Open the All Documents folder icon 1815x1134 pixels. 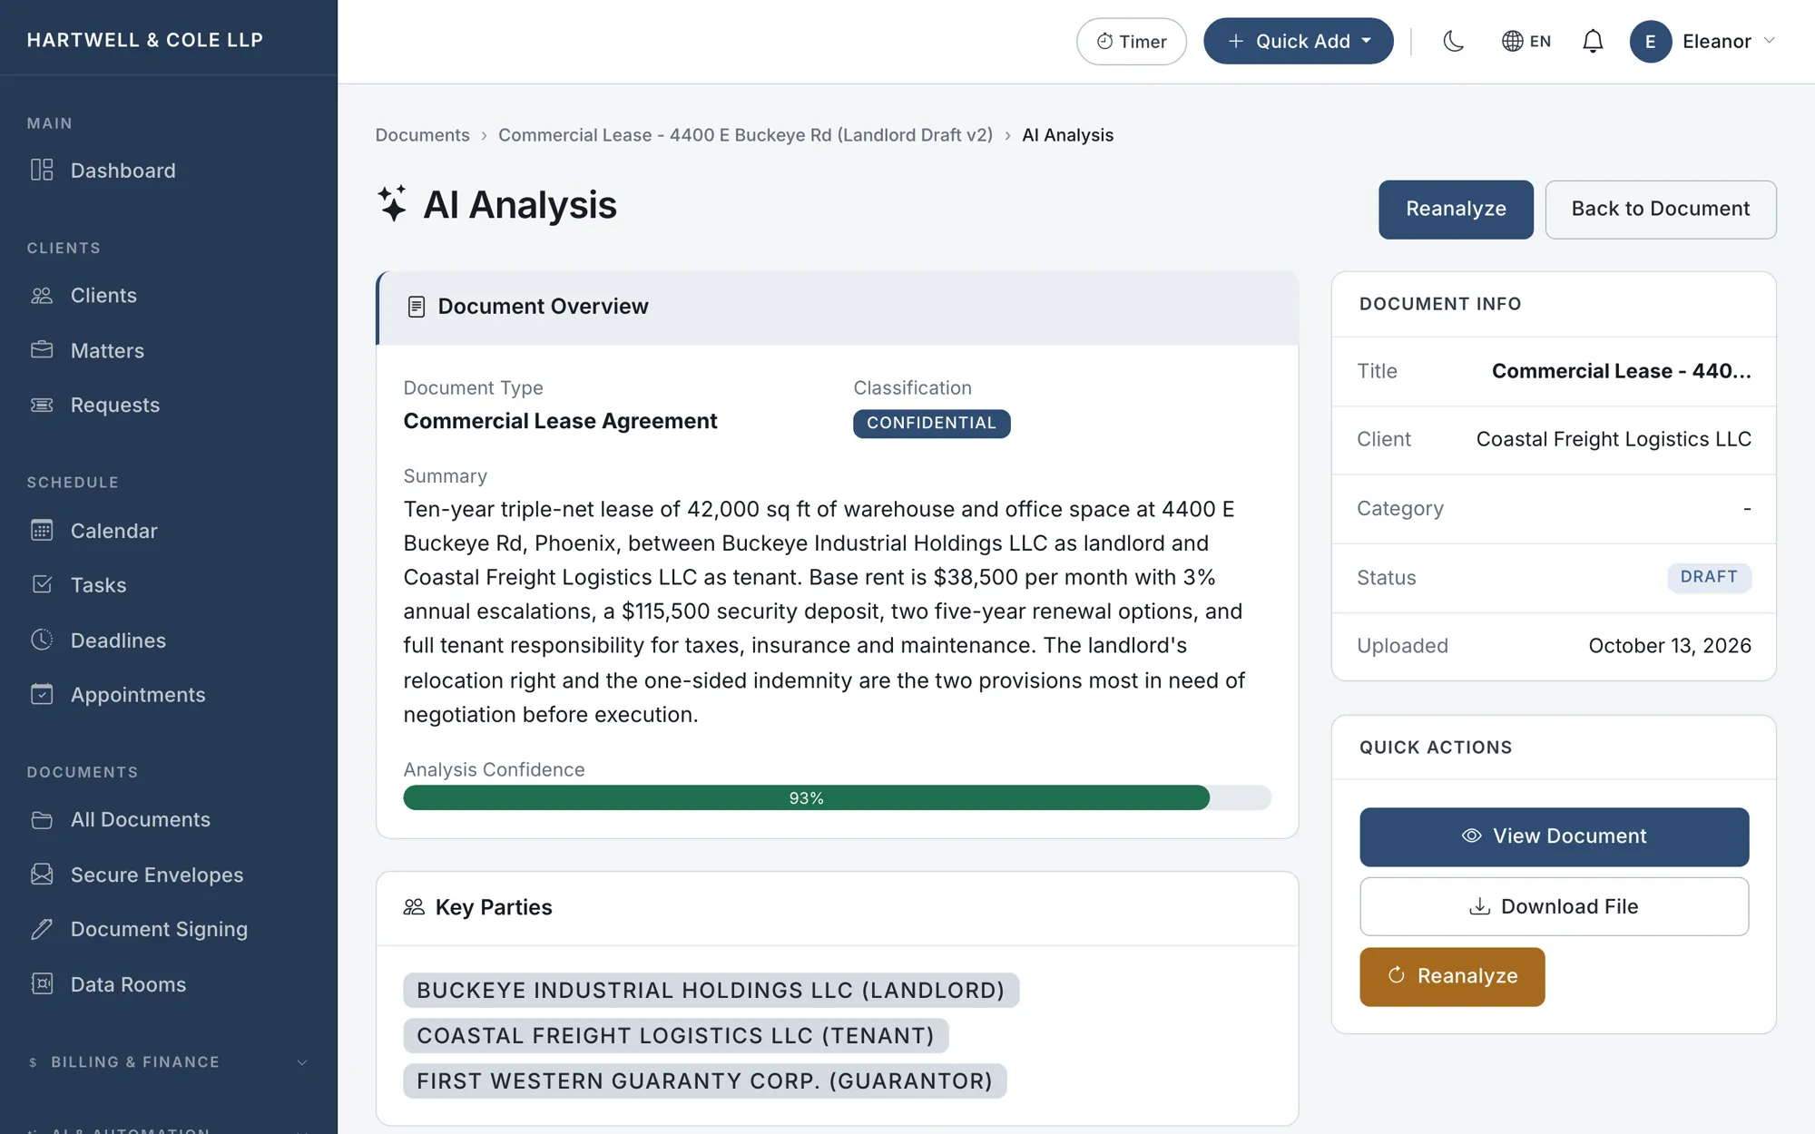pyautogui.click(x=42, y=820)
